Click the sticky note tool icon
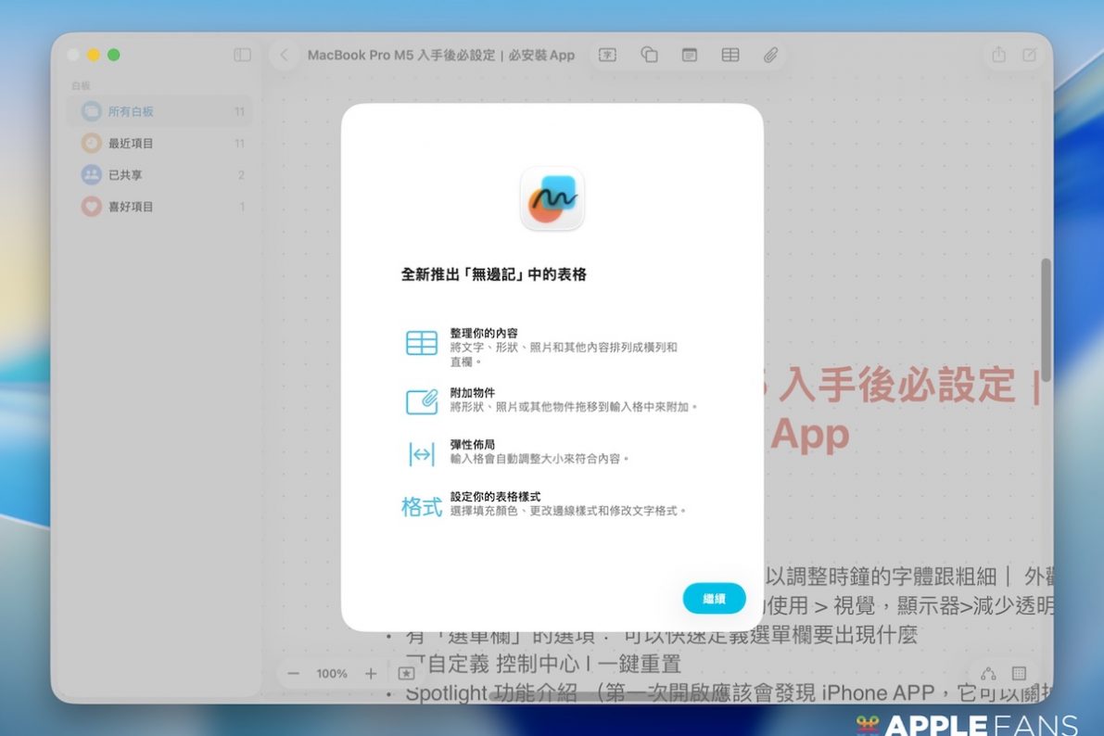 click(x=690, y=55)
